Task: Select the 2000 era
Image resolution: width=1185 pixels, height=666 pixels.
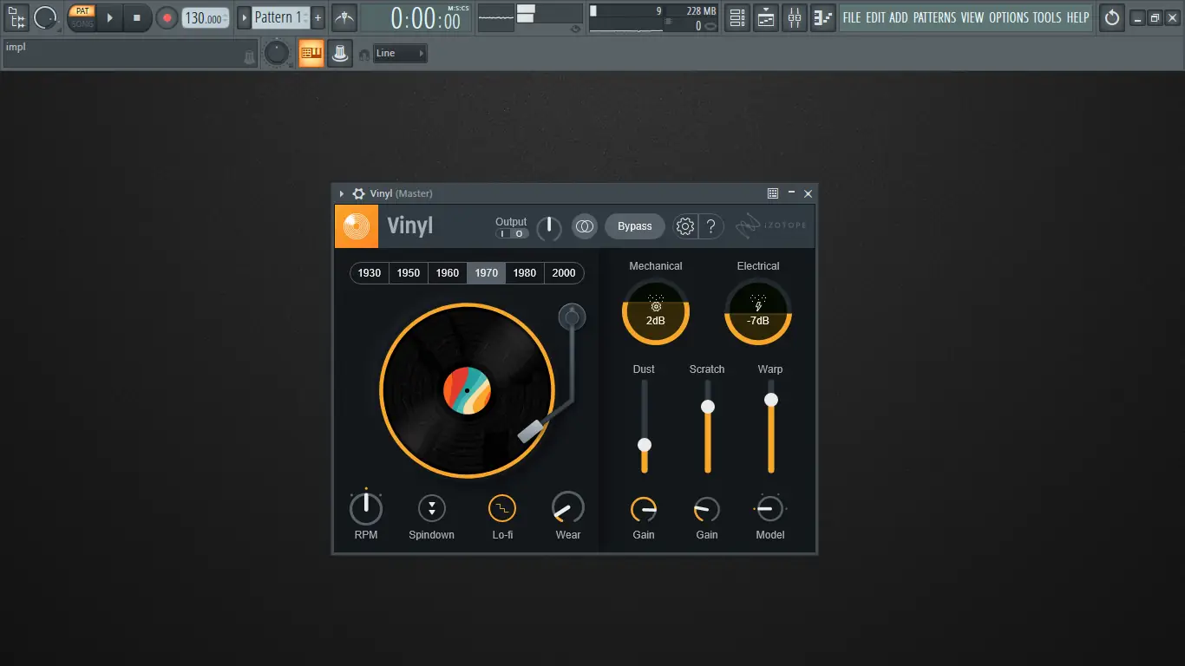Action: tap(564, 273)
